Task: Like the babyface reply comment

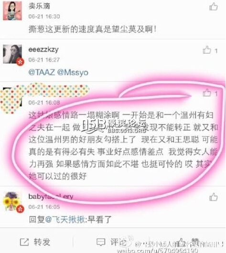Action: click(x=214, y=197)
